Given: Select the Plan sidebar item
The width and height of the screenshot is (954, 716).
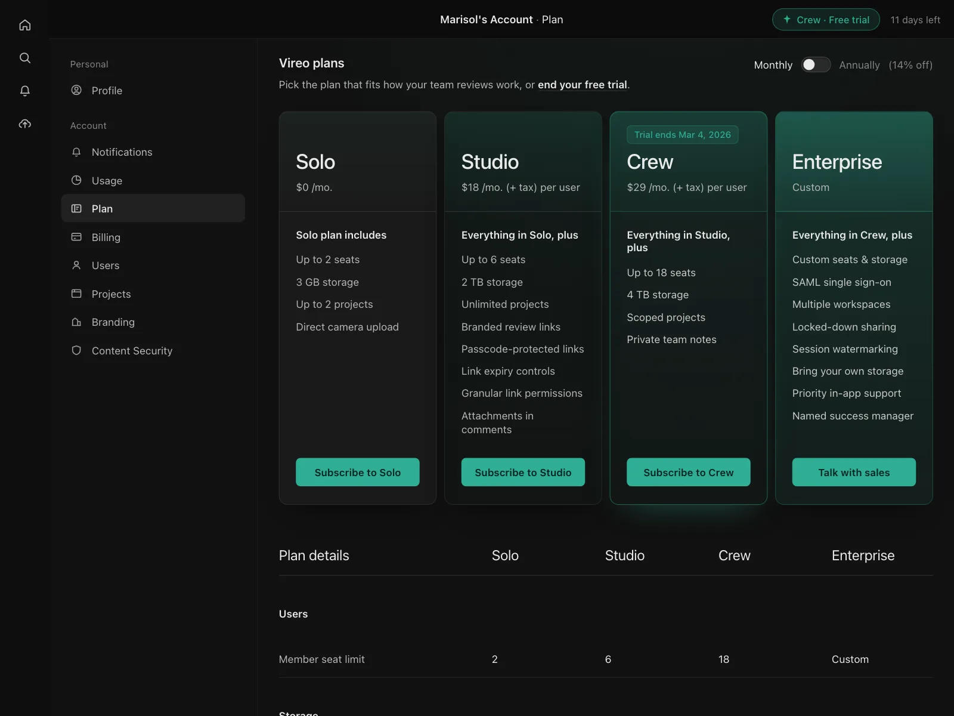Looking at the screenshot, I should (153, 208).
